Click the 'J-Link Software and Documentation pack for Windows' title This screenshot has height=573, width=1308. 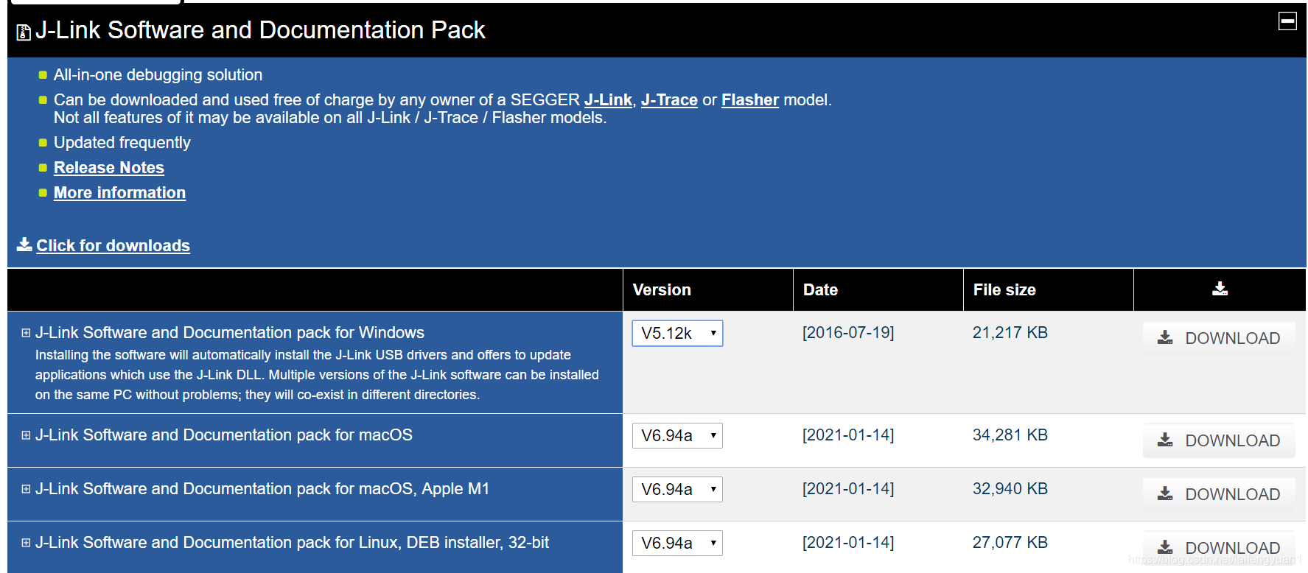click(230, 333)
